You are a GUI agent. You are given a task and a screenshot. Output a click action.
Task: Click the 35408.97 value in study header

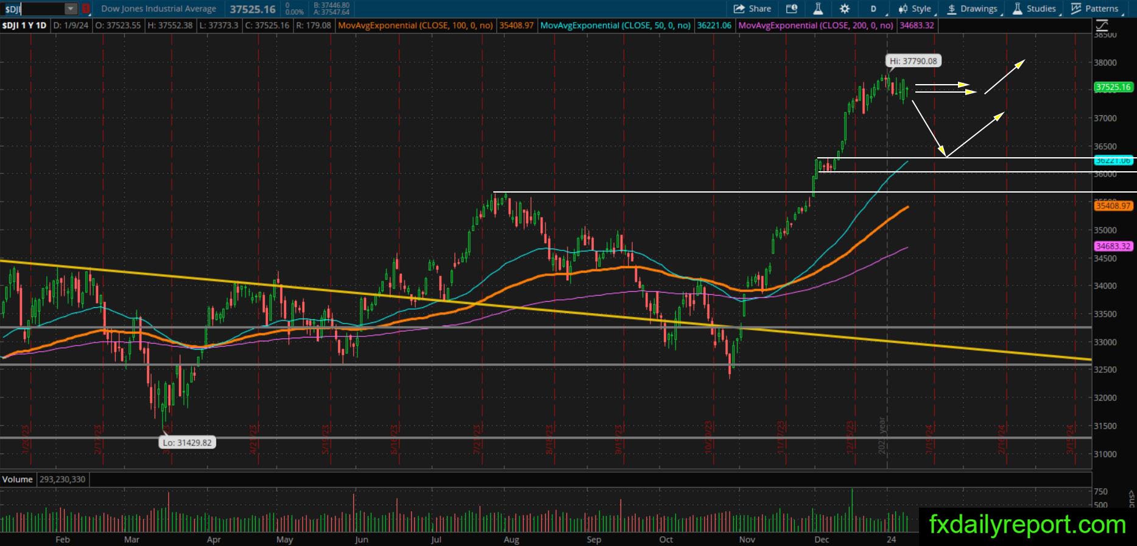[516, 26]
